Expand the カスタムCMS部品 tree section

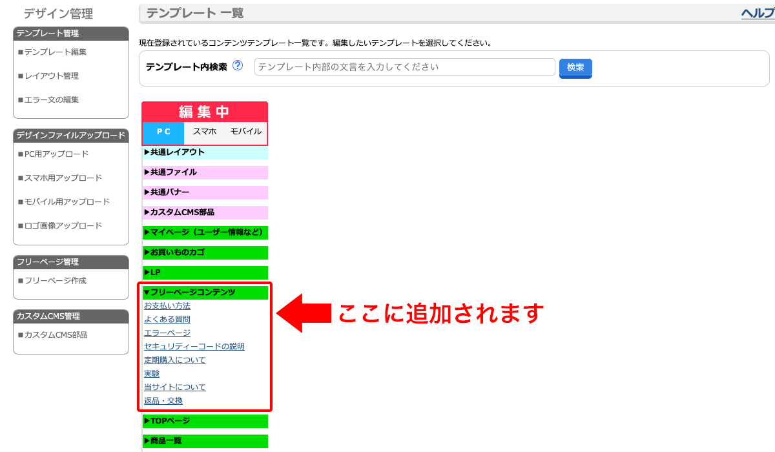click(x=179, y=212)
